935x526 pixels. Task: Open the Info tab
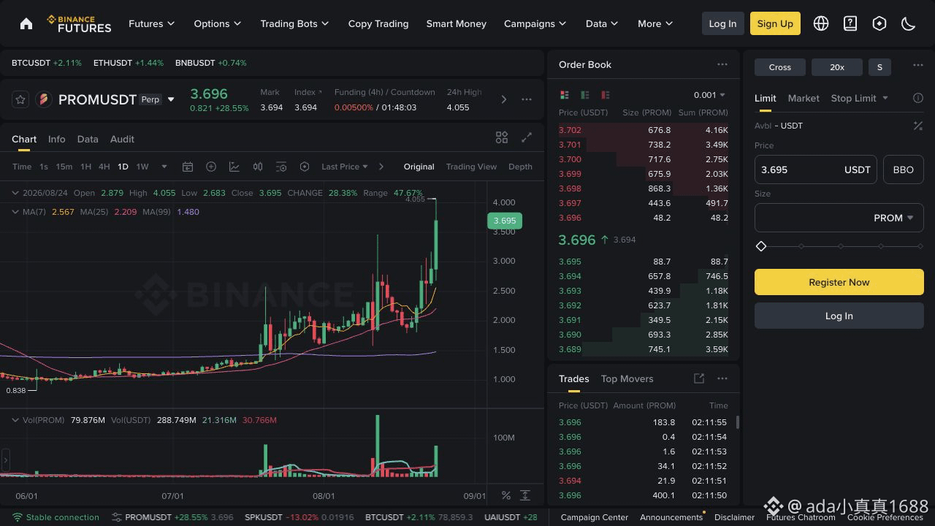pyautogui.click(x=57, y=139)
